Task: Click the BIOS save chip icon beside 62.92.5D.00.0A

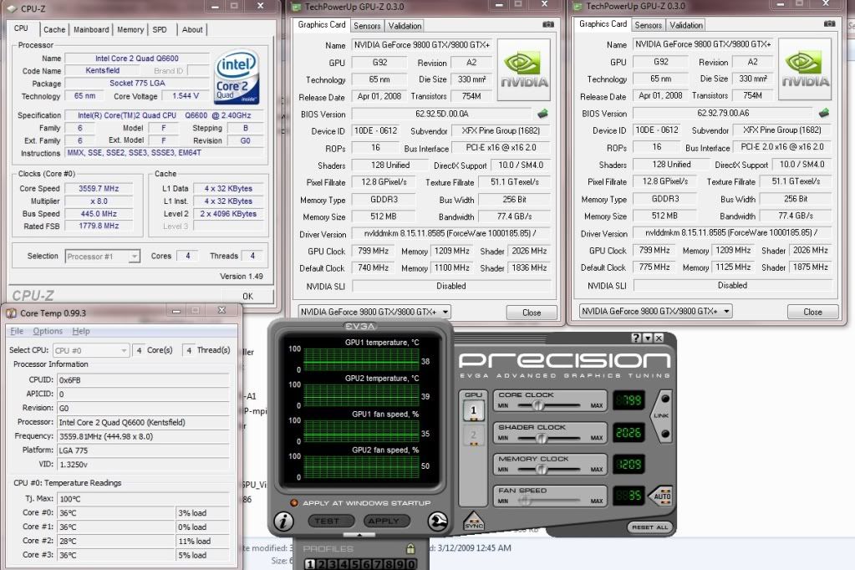Action: 542,114
